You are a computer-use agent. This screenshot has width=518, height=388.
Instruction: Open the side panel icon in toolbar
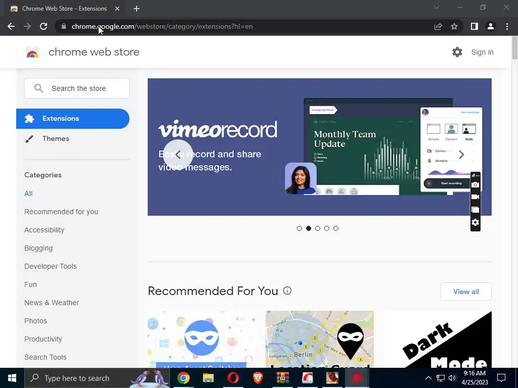pos(474,26)
